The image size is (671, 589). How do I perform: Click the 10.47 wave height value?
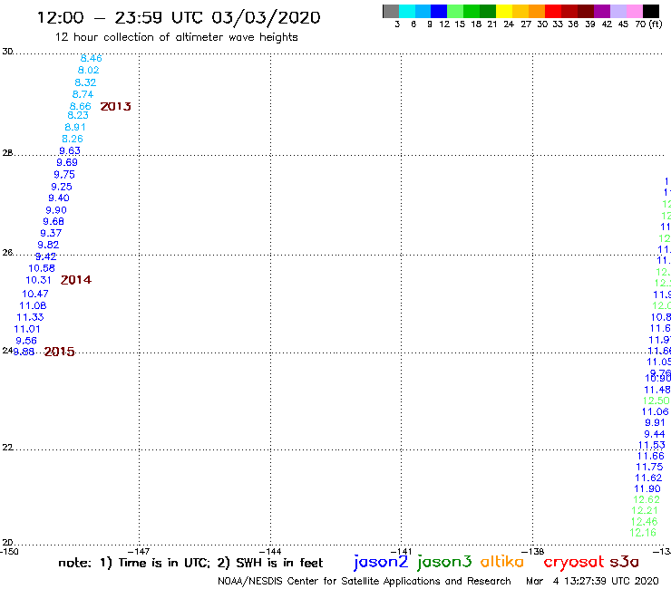(x=35, y=294)
